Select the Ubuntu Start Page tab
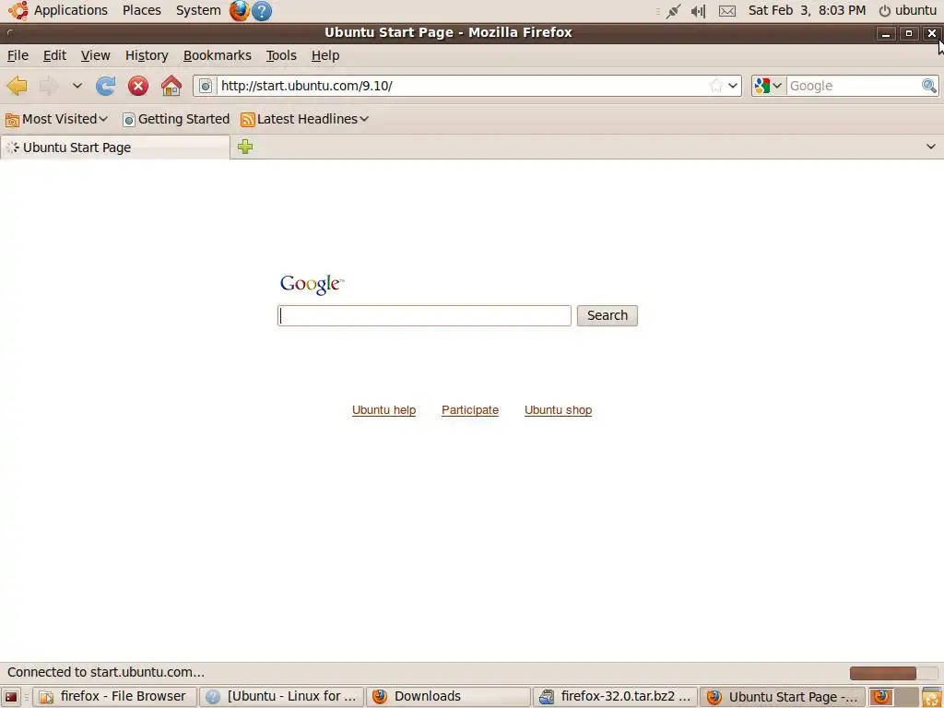The width and height of the screenshot is (944, 708). 115,147
